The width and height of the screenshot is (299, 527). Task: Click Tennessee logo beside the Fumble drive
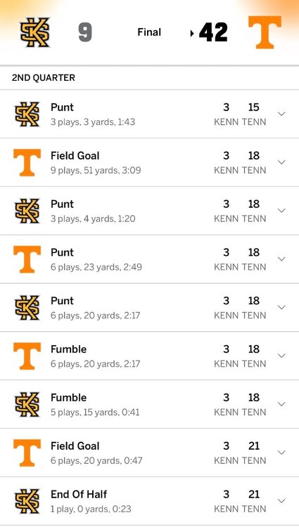click(27, 356)
